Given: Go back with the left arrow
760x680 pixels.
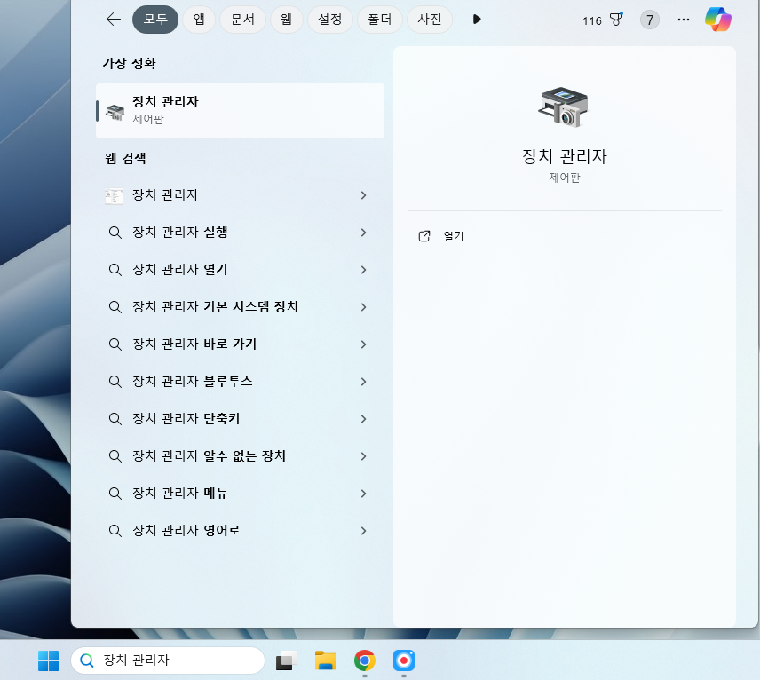Looking at the screenshot, I should click(114, 20).
